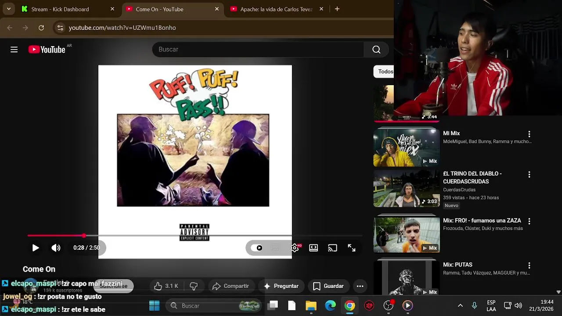Open OBS Studio from the taskbar
The image size is (562, 316).
[x=389, y=306]
